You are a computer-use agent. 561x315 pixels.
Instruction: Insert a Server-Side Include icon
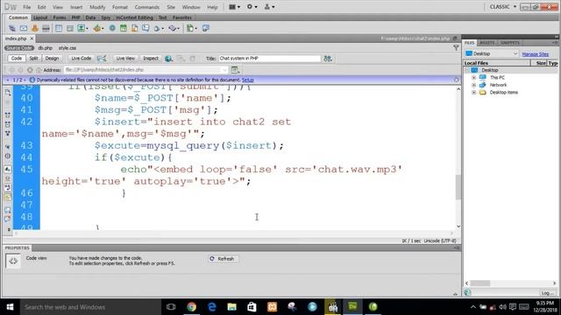coord(134,28)
